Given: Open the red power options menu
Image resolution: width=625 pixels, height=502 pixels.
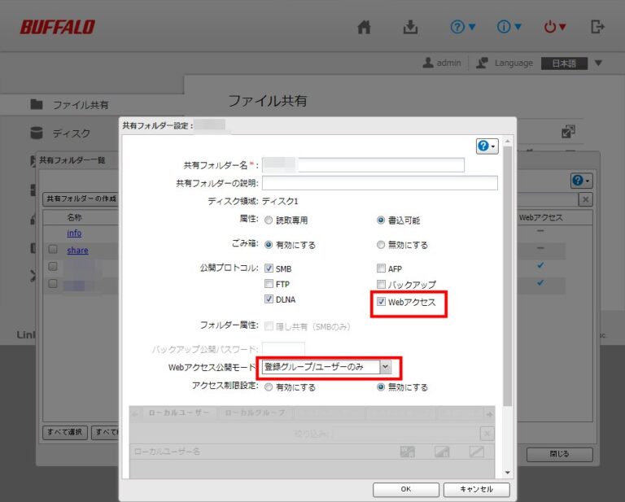Looking at the screenshot, I should [x=555, y=27].
